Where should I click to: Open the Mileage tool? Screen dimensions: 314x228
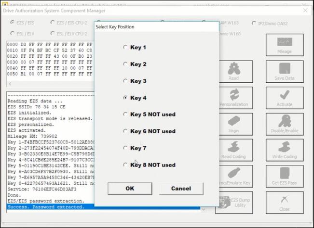point(285,45)
